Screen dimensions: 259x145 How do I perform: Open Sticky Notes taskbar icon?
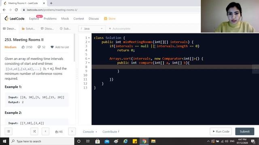pos(135,141)
